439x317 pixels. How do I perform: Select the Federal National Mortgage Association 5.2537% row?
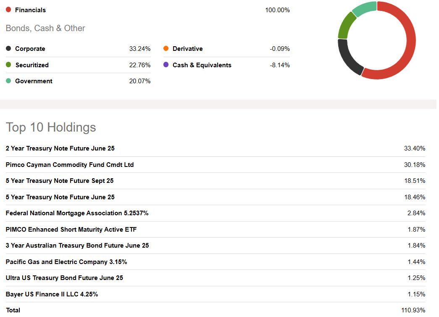point(77,213)
